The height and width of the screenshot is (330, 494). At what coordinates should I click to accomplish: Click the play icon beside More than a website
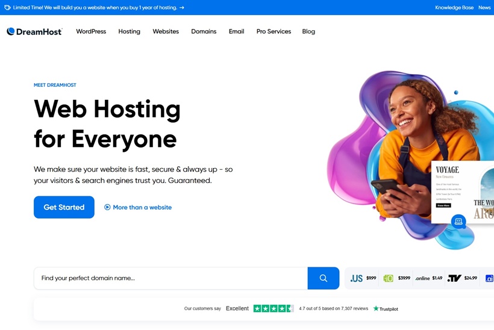[x=107, y=207]
